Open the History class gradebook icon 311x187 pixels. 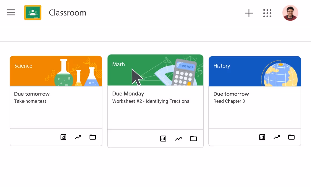click(262, 137)
